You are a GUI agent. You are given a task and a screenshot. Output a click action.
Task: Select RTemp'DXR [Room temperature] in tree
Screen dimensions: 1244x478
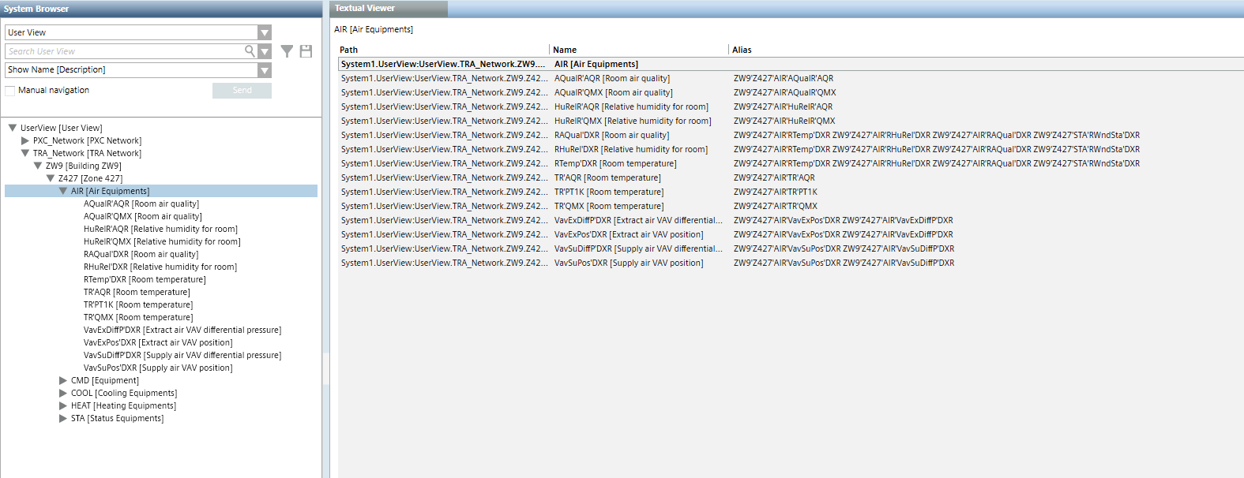click(144, 279)
